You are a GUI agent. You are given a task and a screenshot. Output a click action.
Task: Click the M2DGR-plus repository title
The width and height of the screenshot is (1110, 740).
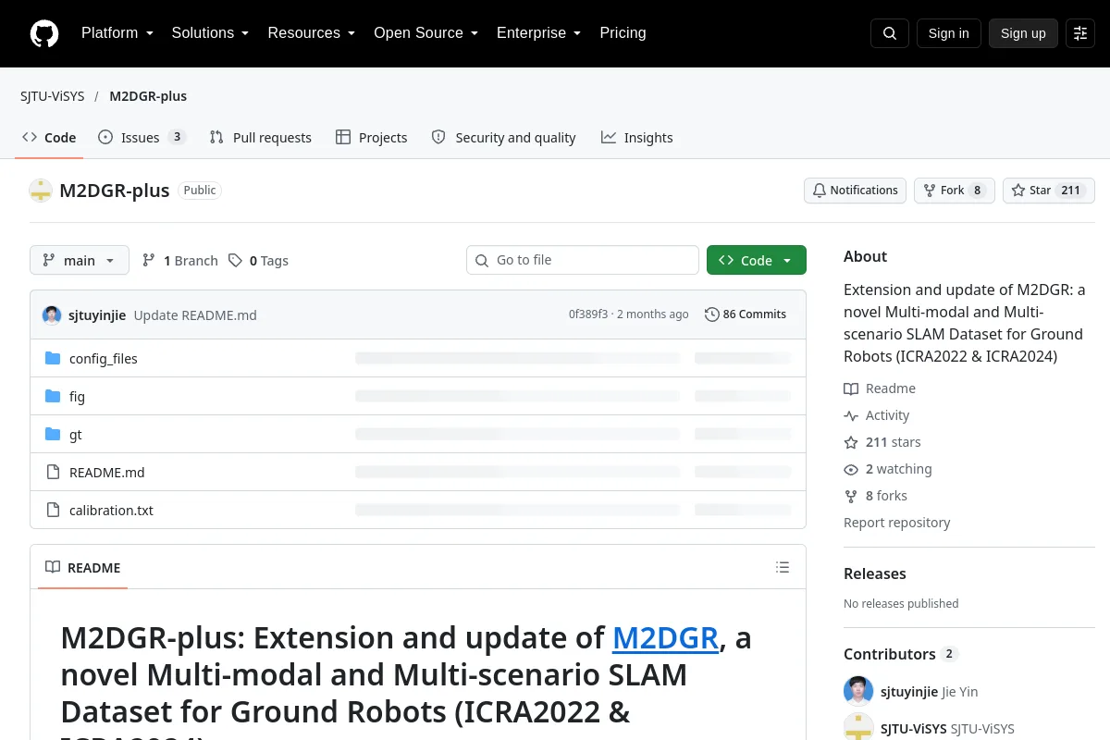[x=115, y=191]
